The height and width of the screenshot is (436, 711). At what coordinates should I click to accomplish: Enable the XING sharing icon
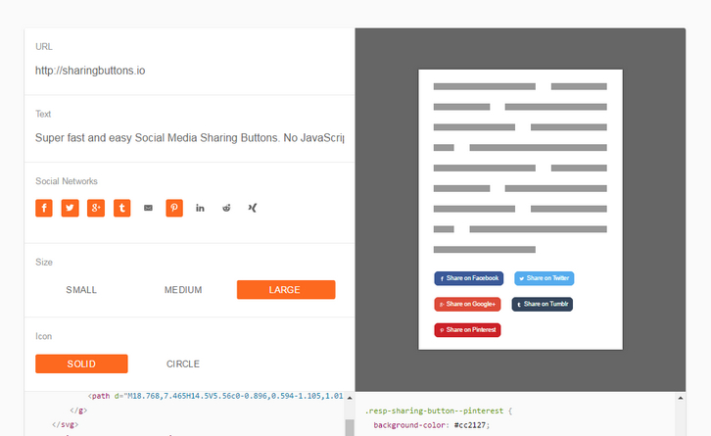252,208
